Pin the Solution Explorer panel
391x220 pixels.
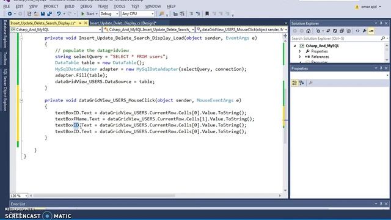[x=381, y=23]
